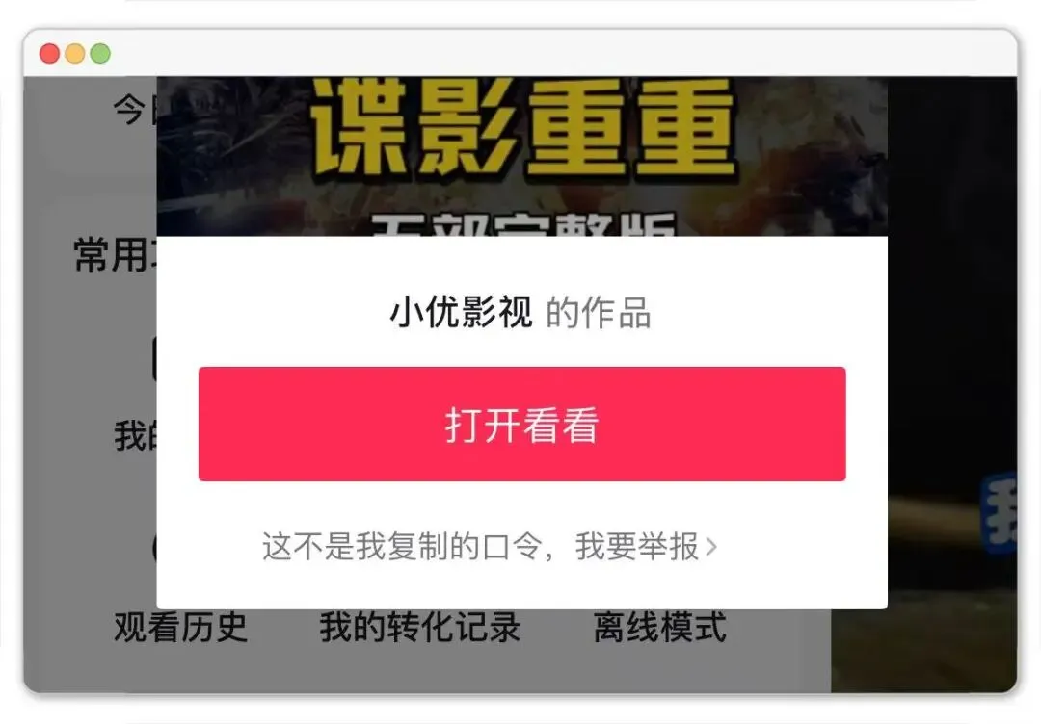Close the window with the red button

[50, 53]
